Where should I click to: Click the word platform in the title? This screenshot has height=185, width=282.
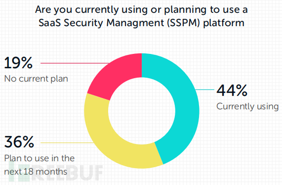click(x=224, y=23)
